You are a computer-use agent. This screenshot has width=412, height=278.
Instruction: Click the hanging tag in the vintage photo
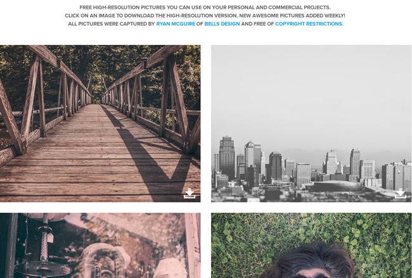coord(50,237)
